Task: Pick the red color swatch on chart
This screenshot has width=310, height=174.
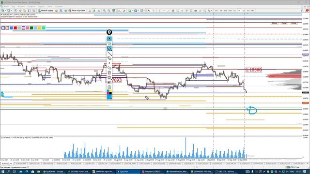Action: click(15, 28)
